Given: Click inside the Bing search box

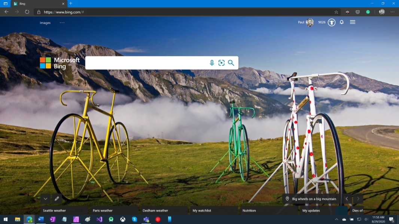Looking at the screenshot, I should [x=146, y=63].
